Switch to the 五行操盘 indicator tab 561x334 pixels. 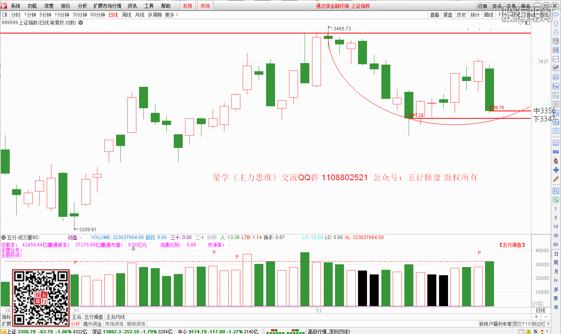[93, 317]
